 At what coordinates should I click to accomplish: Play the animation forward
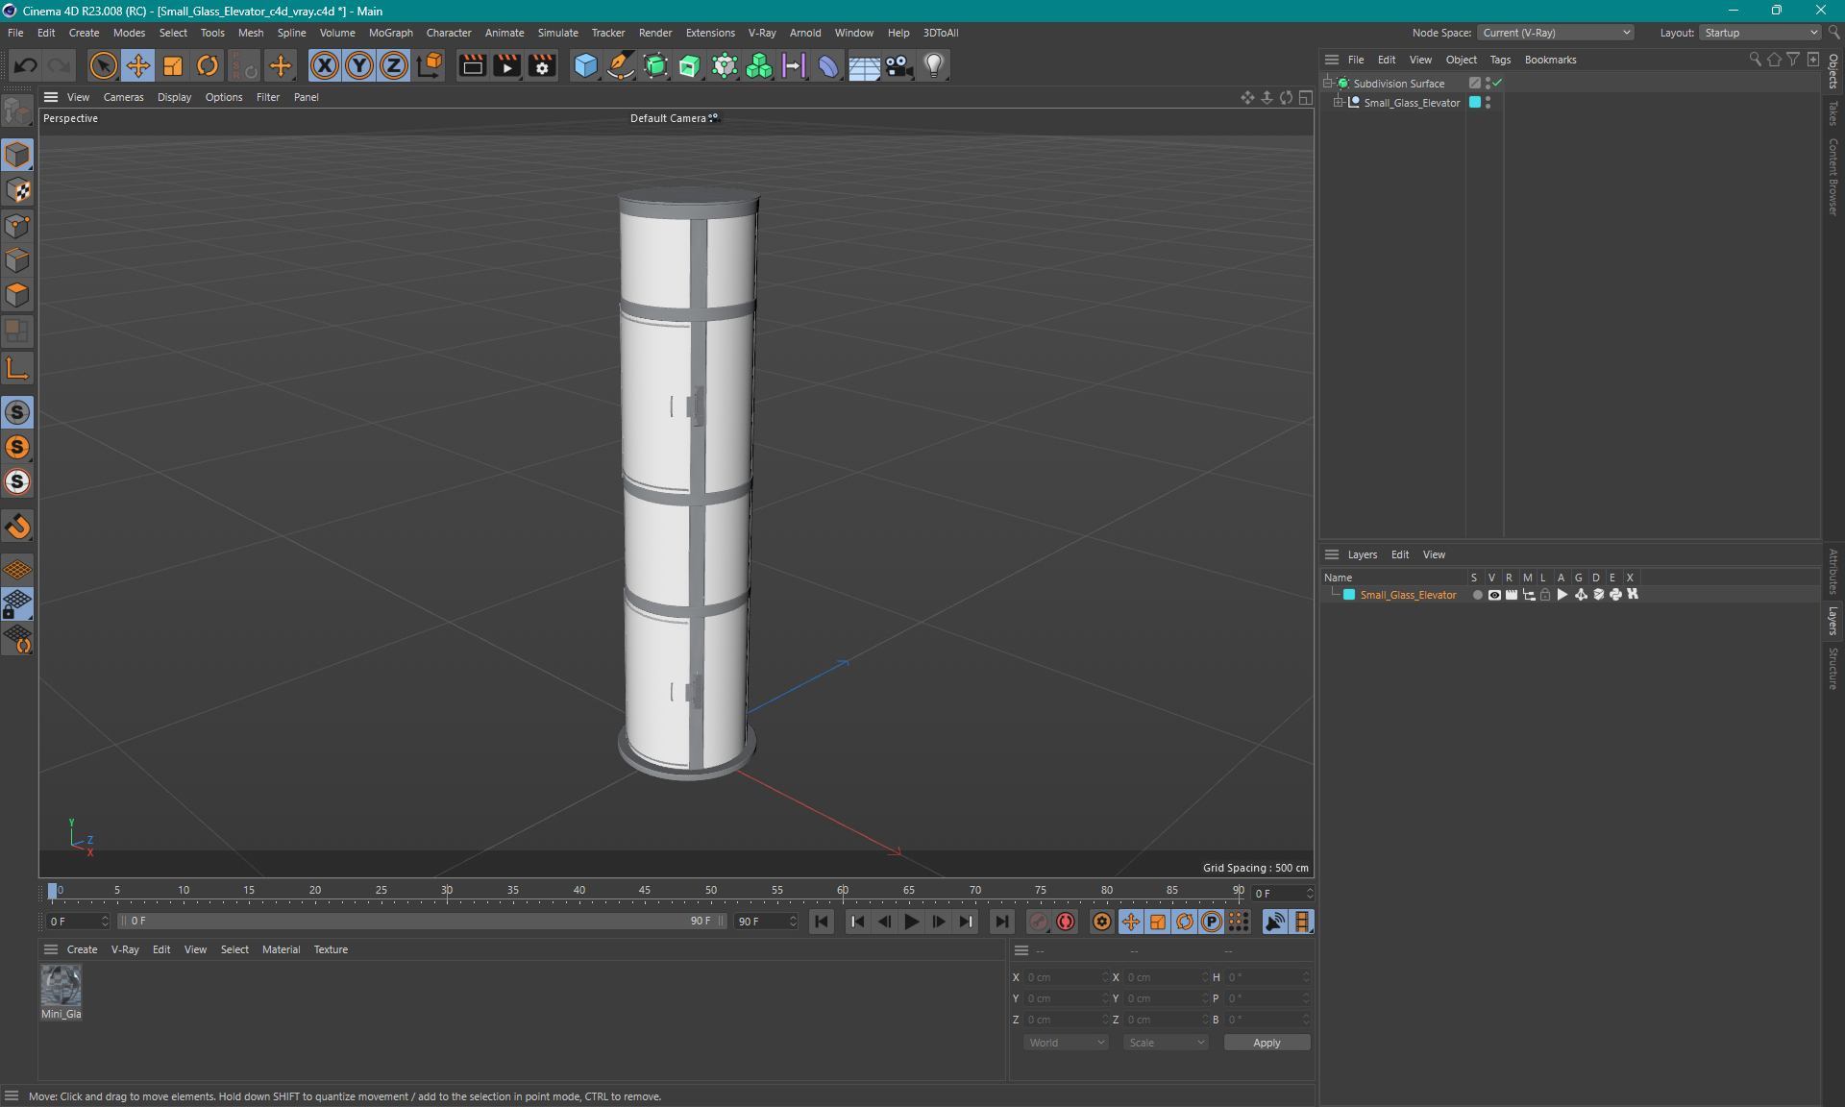click(x=911, y=922)
